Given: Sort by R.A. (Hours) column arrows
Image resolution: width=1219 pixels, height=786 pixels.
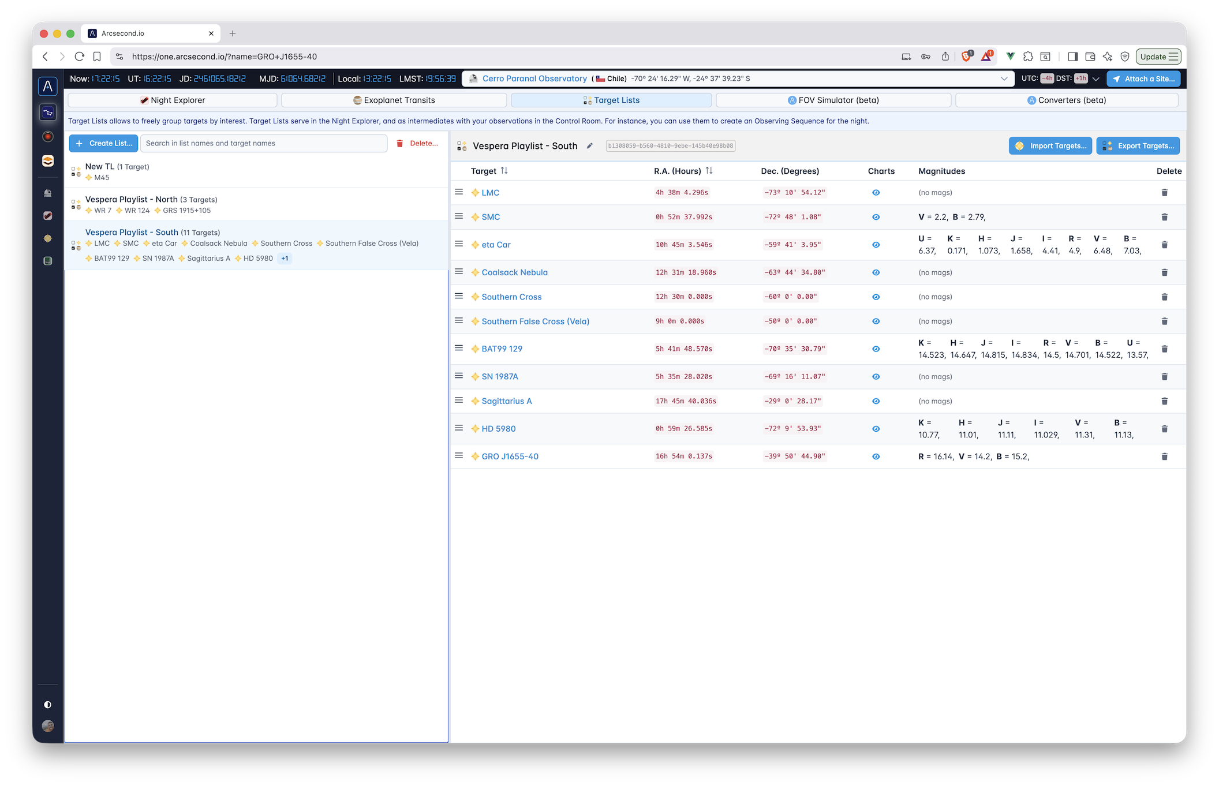Looking at the screenshot, I should click(x=709, y=171).
